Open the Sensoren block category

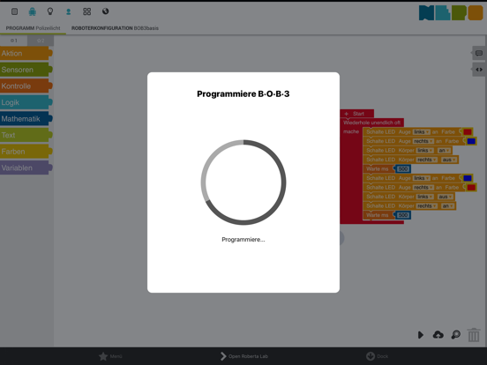pyautogui.click(x=26, y=70)
